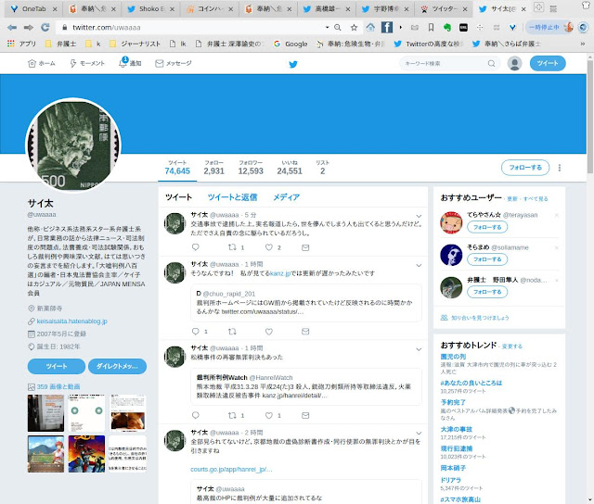Click ツイート button under profile bio
Viewport: 594px width, 504px height.
[57, 366]
